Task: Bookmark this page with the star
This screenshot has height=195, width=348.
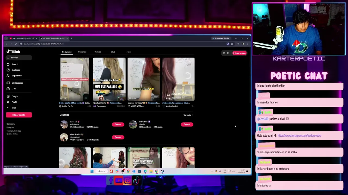Action: click(232, 44)
